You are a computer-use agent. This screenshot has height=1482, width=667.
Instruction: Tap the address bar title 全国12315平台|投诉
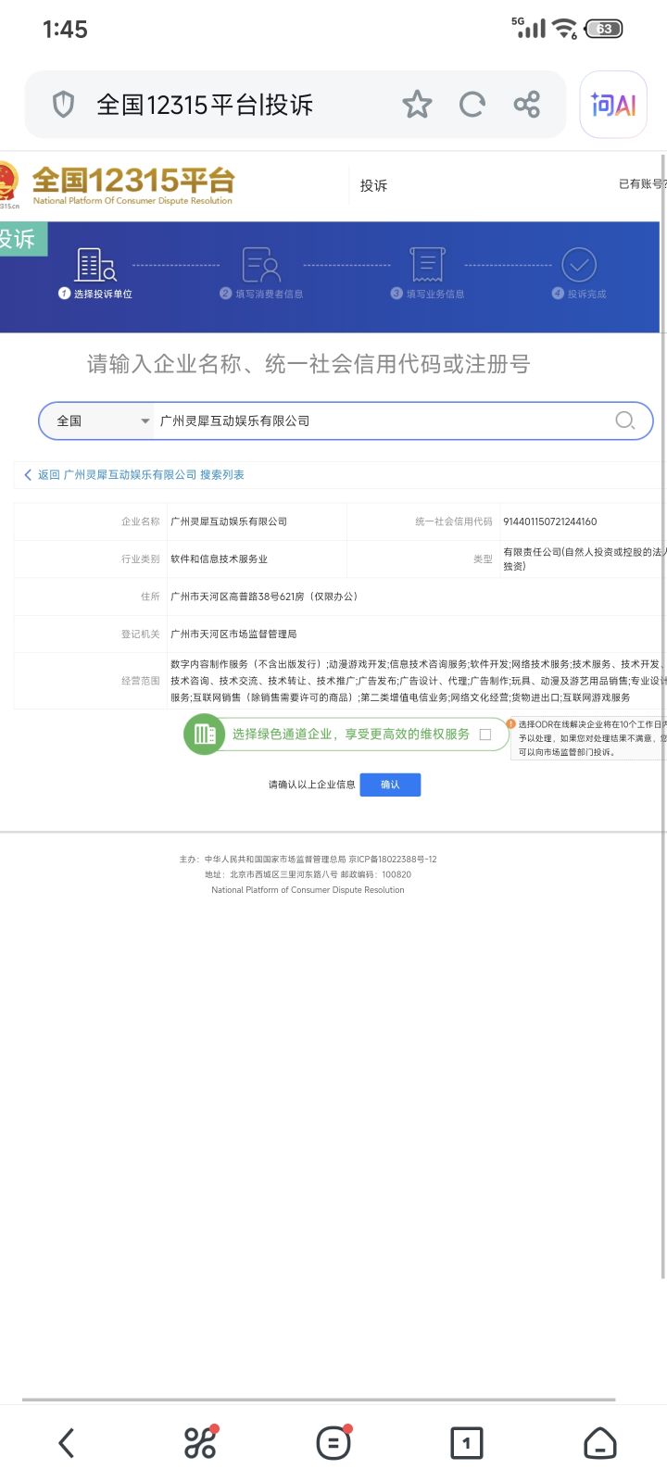205,105
